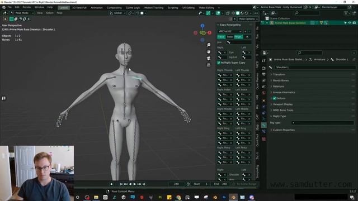This screenshot has width=358, height=201.
Task: Open the Edit menu
Action: click(17, 7)
